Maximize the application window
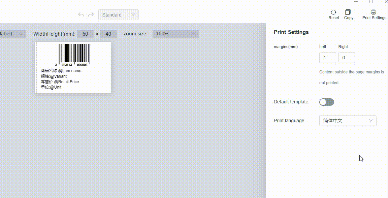The image size is (388, 198). pyautogui.click(x=371, y=2)
